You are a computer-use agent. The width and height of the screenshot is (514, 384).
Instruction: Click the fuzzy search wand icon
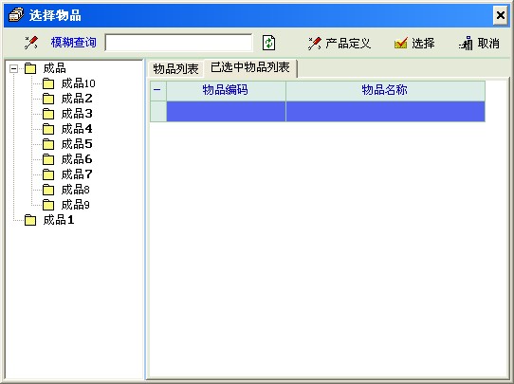tap(31, 43)
